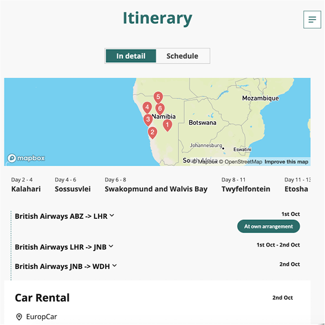
Task: Select map marker number 5
Action: coord(158,98)
